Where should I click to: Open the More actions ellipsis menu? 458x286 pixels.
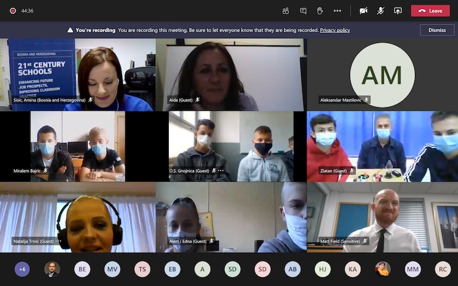click(x=337, y=11)
